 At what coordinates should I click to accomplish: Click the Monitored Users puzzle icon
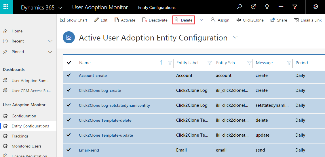[x=5, y=146]
